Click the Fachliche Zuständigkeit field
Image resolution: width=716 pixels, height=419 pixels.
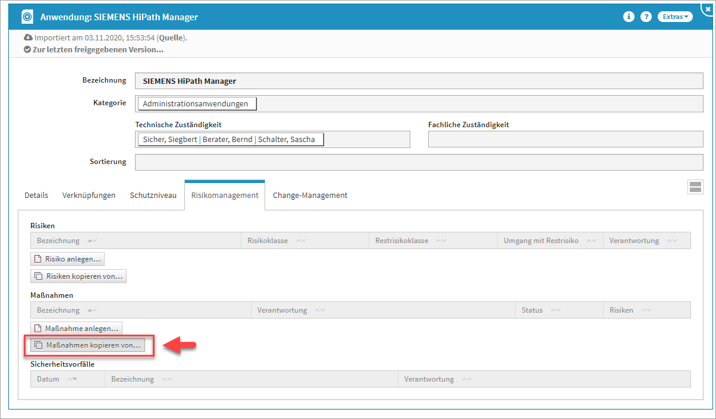pos(566,139)
